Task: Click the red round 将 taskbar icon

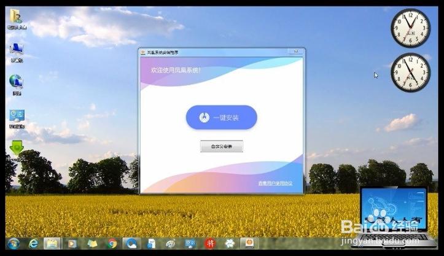Action: coord(210,243)
